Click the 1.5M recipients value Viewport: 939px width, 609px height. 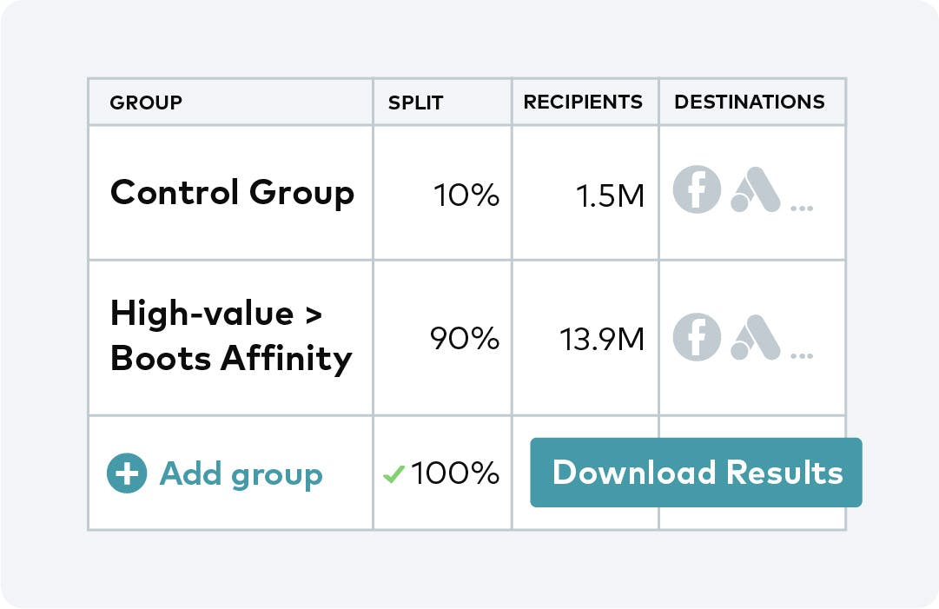[610, 195]
